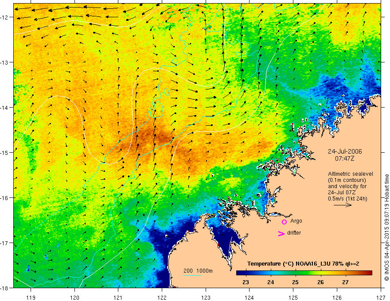The height and width of the screenshot is (301, 390).
Task: Click the '200 1000m' depth contour label
Action: click(x=198, y=271)
